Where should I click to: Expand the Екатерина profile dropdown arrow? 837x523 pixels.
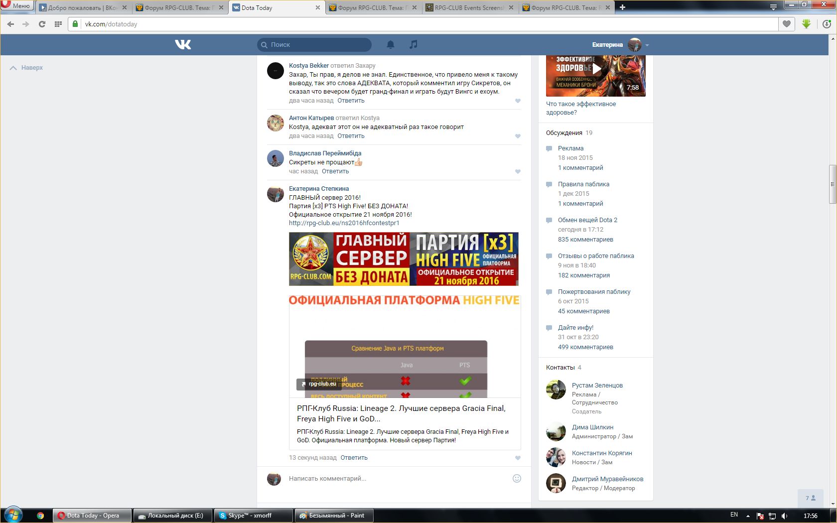click(647, 45)
